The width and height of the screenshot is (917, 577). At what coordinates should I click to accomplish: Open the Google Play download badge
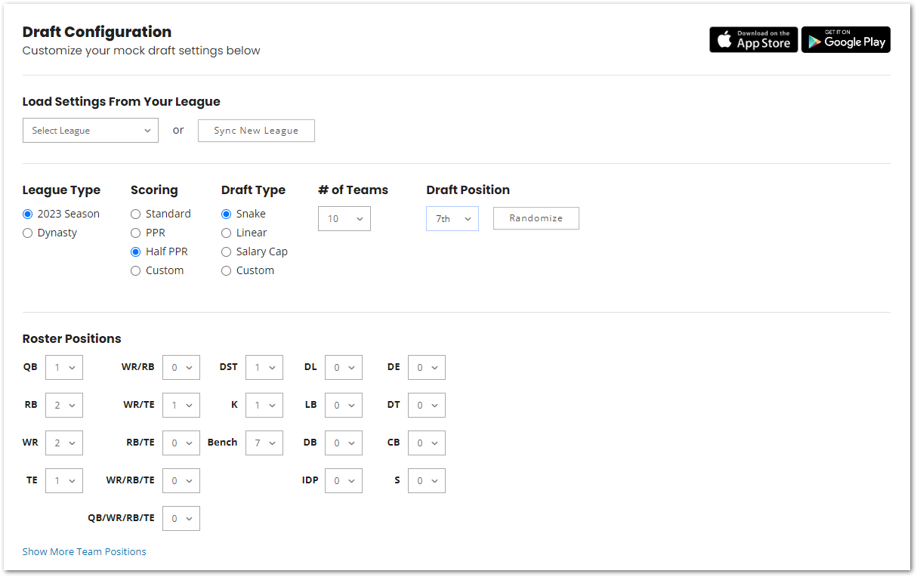tap(846, 40)
